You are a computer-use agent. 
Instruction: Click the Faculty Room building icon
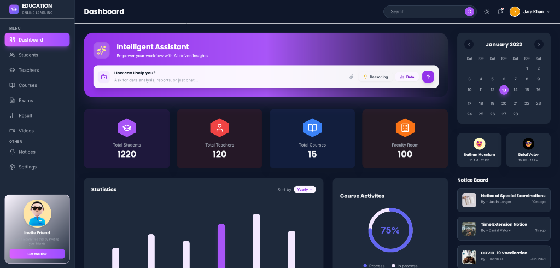click(405, 127)
